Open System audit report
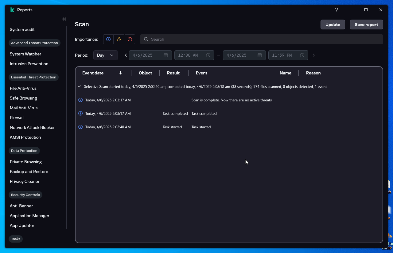Image resolution: width=393 pixels, height=253 pixels. point(22,29)
